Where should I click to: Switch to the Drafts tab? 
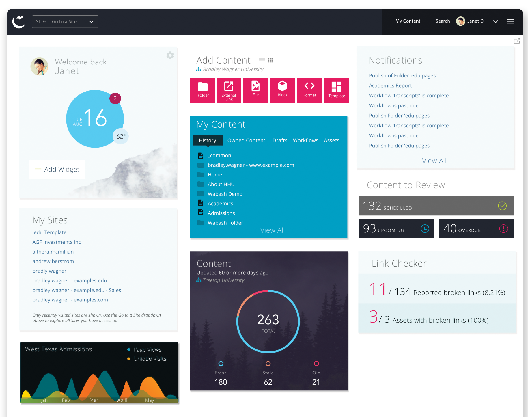click(280, 140)
